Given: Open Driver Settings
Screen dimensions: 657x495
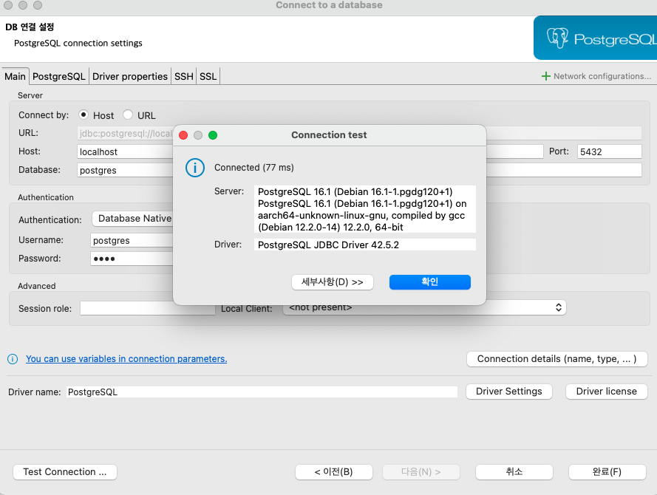Looking at the screenshot, I should pos(508,392).
